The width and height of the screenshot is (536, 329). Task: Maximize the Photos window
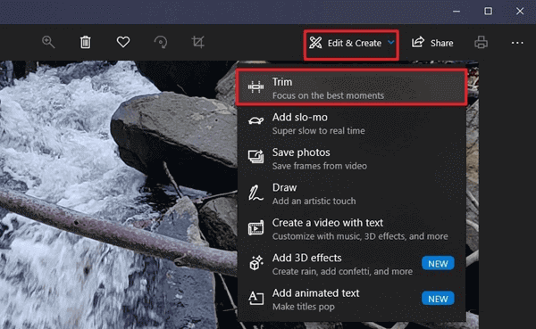coord(488,12)
